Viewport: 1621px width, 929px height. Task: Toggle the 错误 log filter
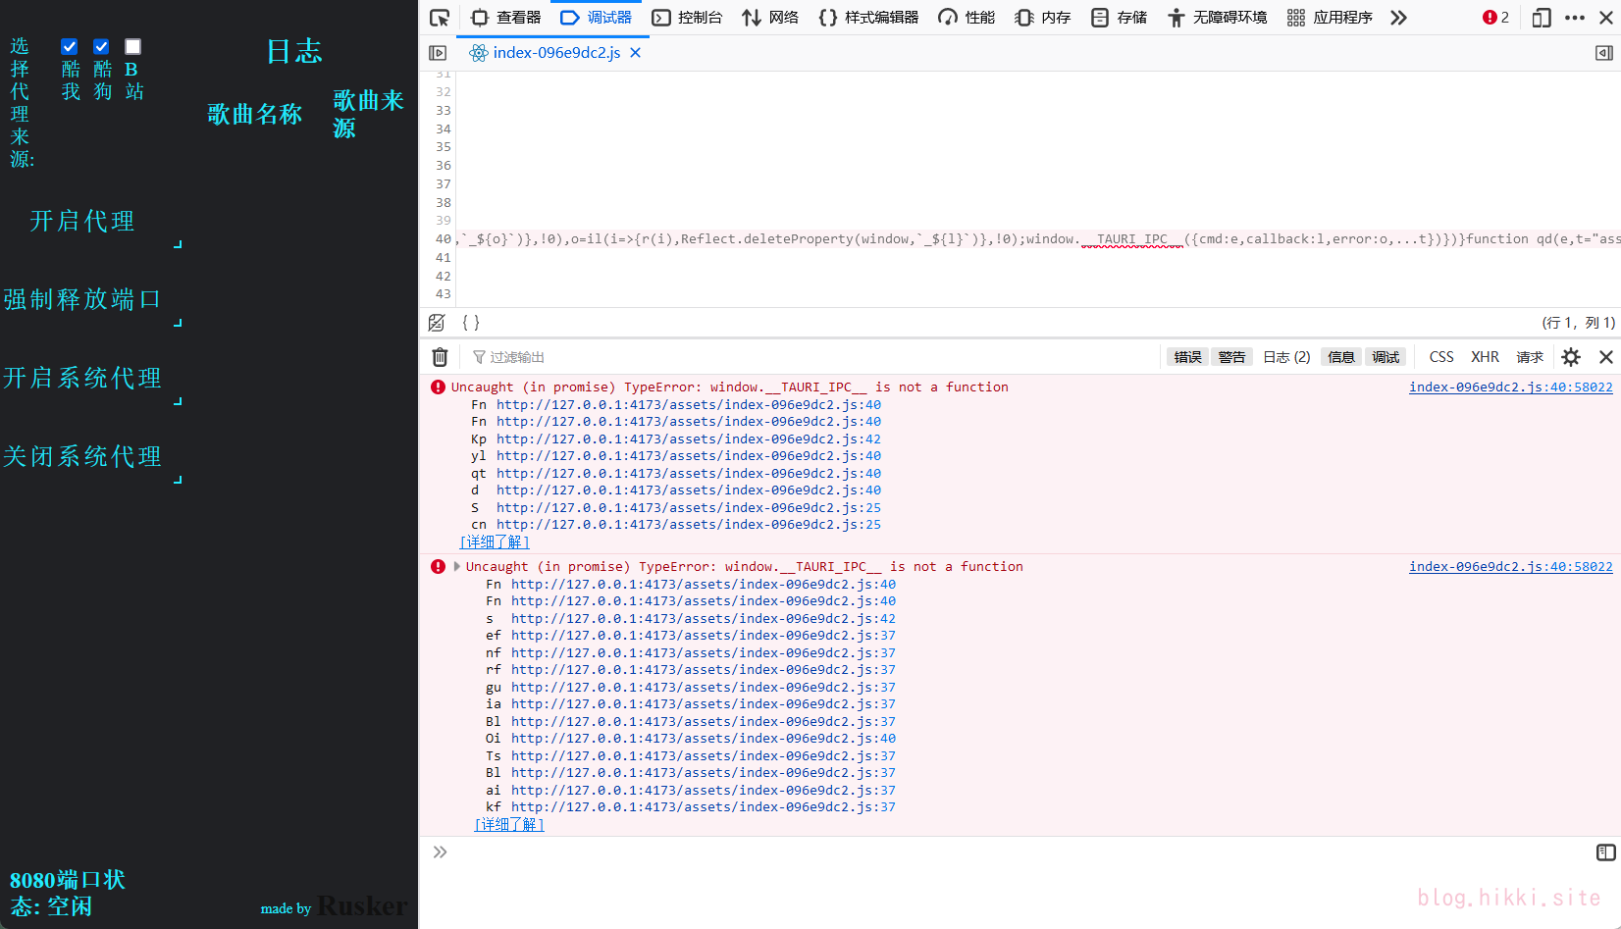tap(1187, 357)
